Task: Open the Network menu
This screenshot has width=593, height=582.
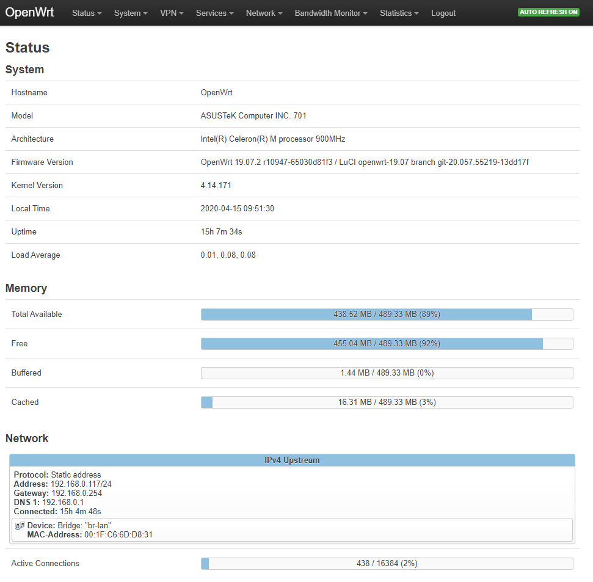Action: [264, 13]
